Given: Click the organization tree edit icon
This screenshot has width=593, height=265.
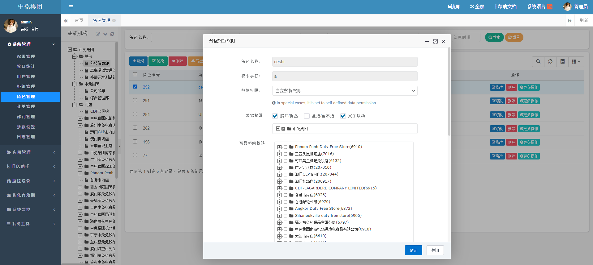Looking at the screenshot, I should (x=98, y=34).
